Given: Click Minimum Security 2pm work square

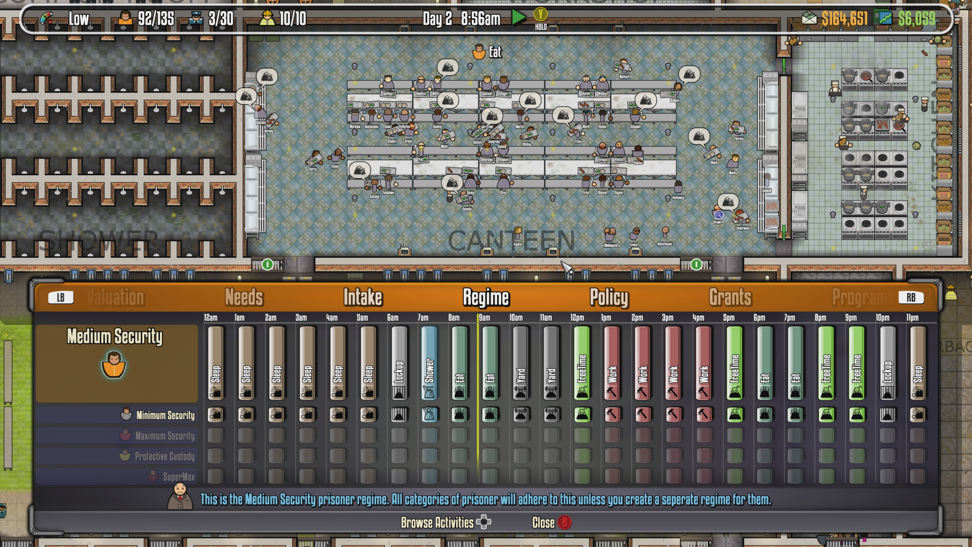Looking at the screenshot, I should pyautogui.click(x=642, y=415).
